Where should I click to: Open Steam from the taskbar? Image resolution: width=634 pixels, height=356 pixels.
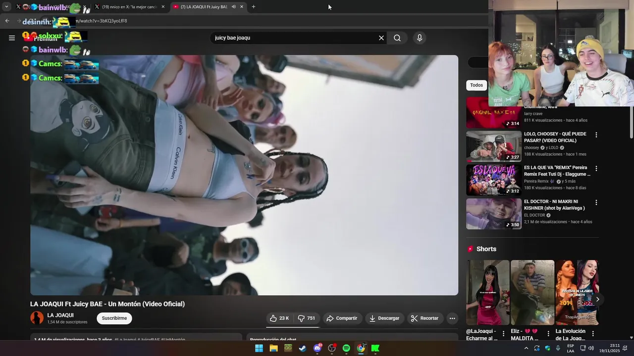click(303, 348)
